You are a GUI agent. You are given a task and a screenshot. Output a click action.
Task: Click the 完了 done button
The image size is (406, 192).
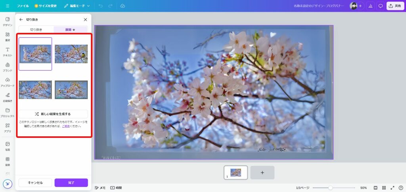coord(71,183)
